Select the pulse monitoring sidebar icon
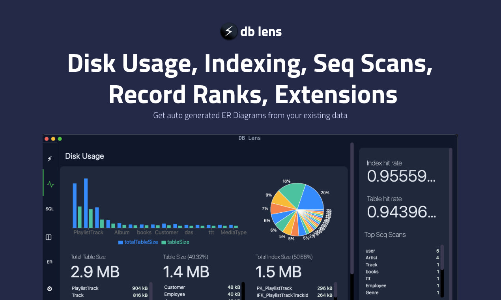The width and height of the screenshot is (501, 300). click(50, 184)
